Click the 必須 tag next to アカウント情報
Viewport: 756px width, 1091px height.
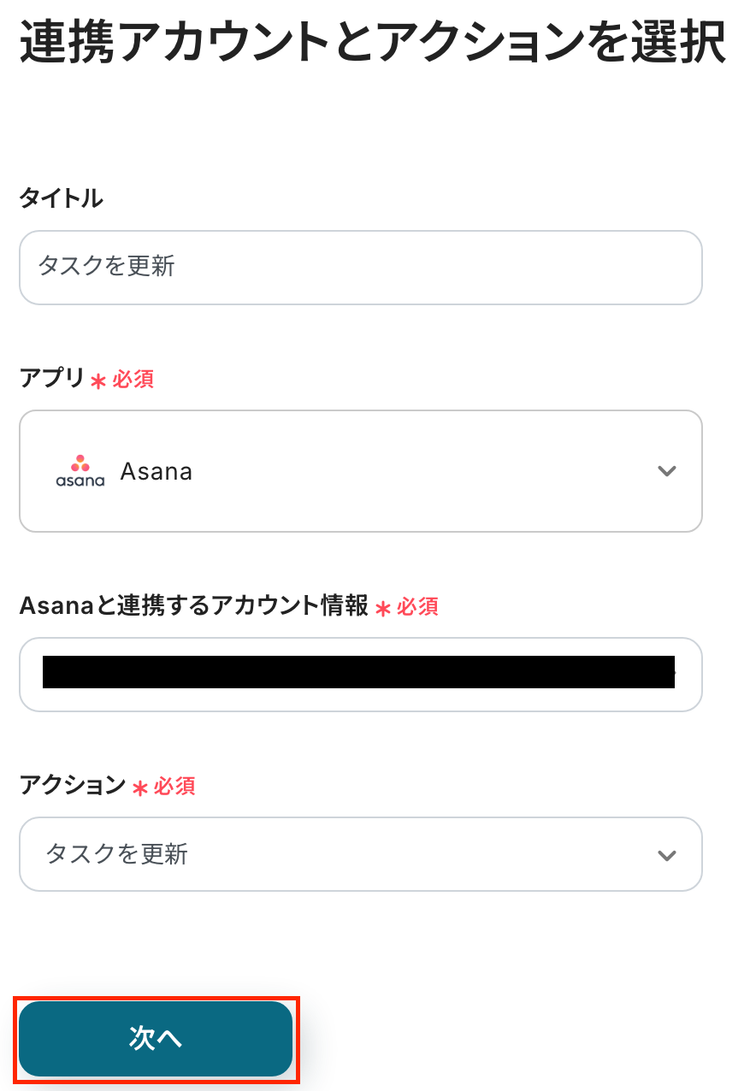(x=418, y=607)
